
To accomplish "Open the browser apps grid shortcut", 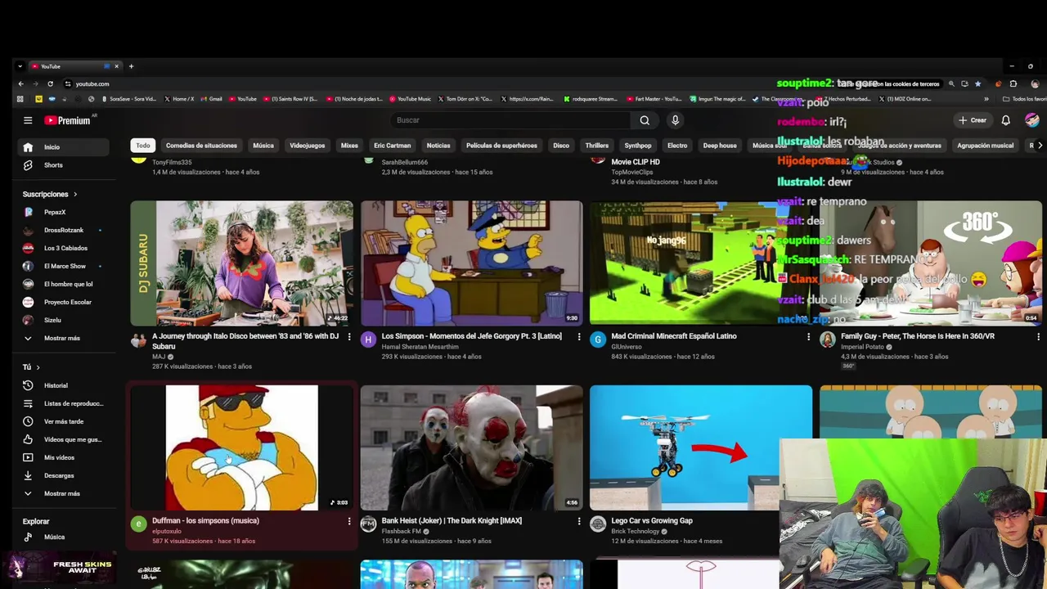I will [20, 99].
